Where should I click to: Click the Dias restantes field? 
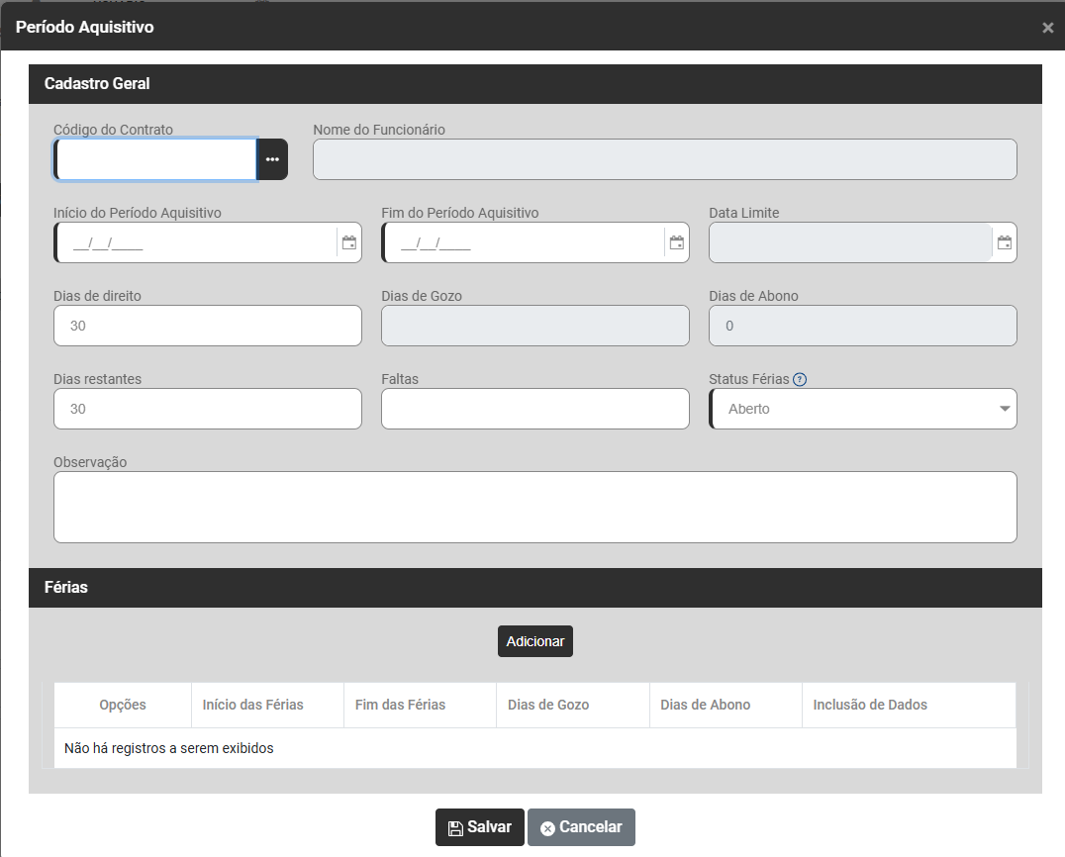point(208,409)
